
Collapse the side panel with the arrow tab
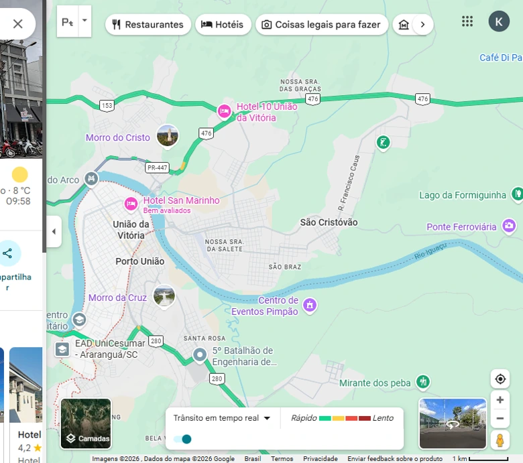[54, 231]
